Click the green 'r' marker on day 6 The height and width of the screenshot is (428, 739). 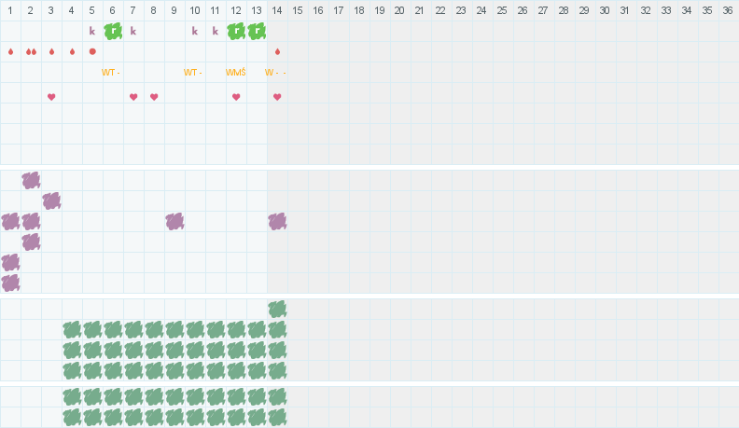(113, 31)
